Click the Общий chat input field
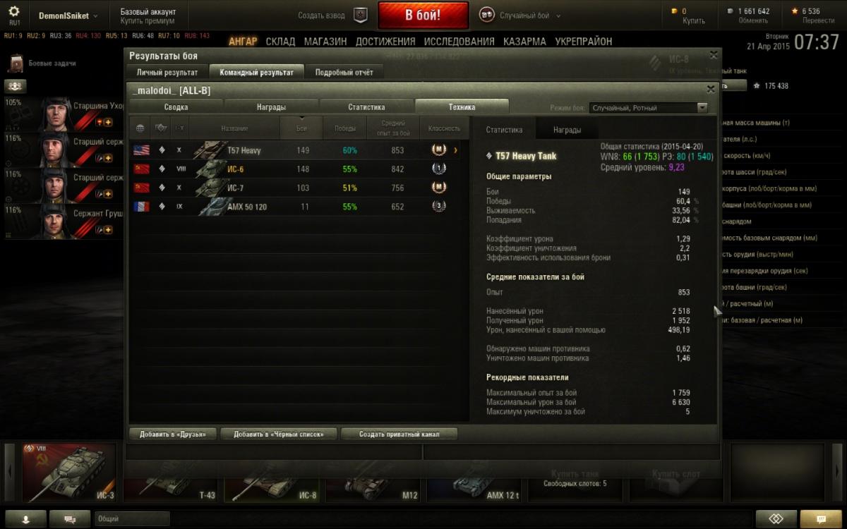 click(x=132, y=518)
